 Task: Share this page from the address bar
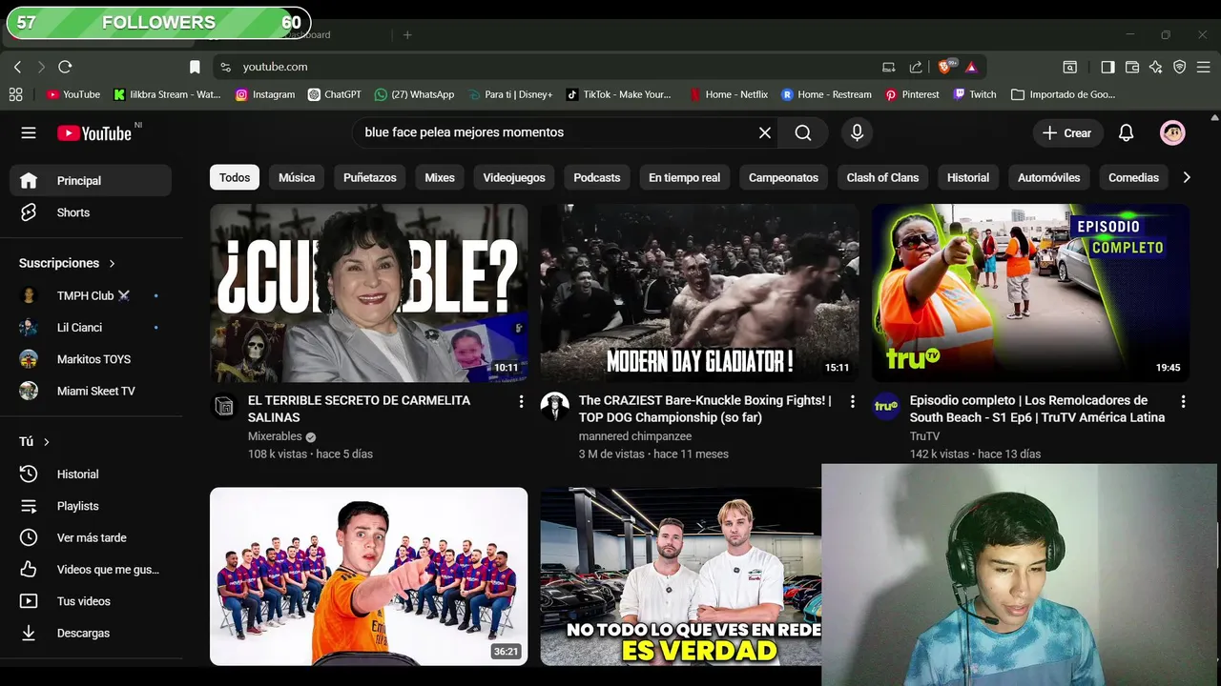pyautogui.click(x=916, y=67)
